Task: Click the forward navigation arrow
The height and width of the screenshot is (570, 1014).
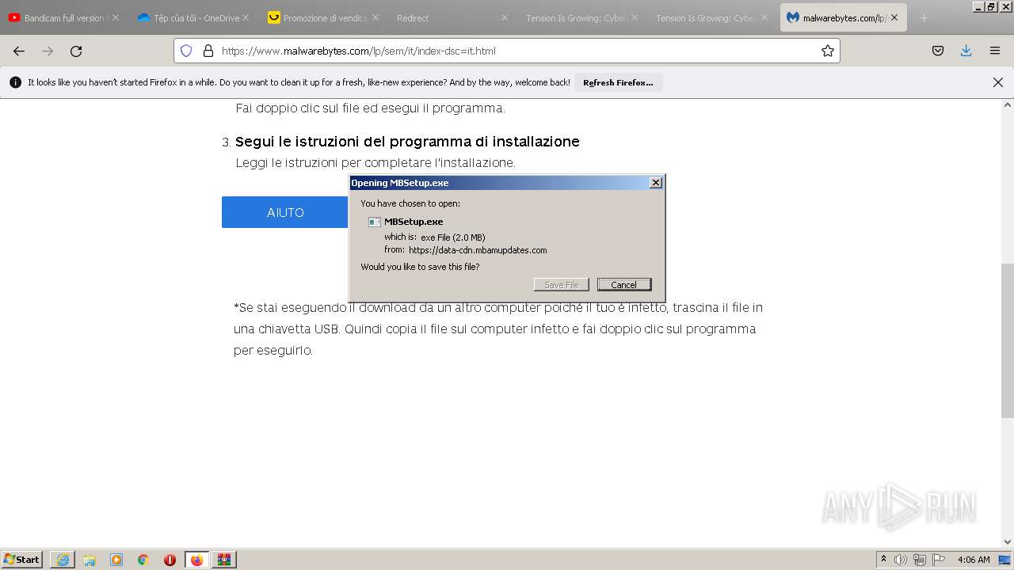Action: coord(48,51)
